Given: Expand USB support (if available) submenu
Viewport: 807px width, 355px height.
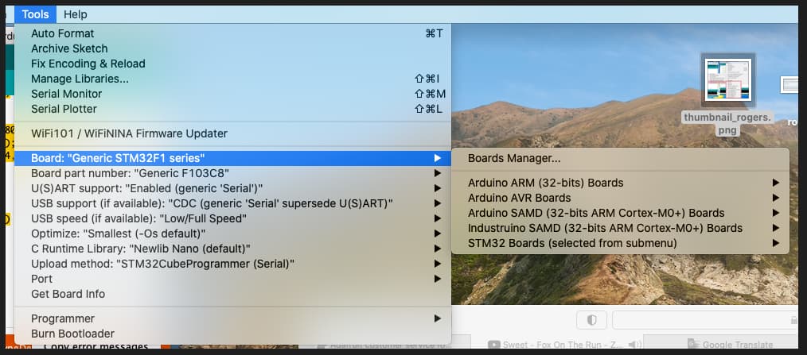Looking at the screenshot, I should [x=232, y=203].
